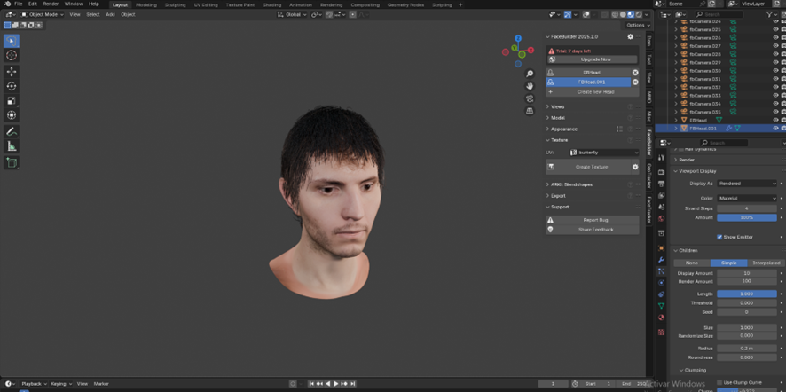
Task: Click the viewport zoom magnifier icon
Action: click(530, 74)
